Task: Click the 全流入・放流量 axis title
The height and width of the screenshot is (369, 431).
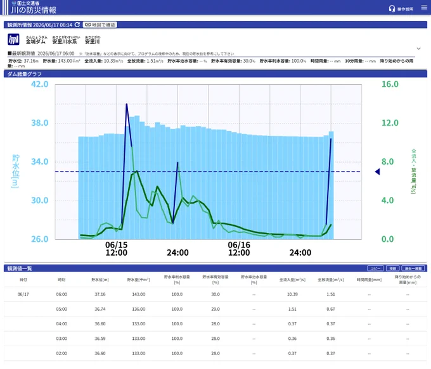Action: (413, 172)
